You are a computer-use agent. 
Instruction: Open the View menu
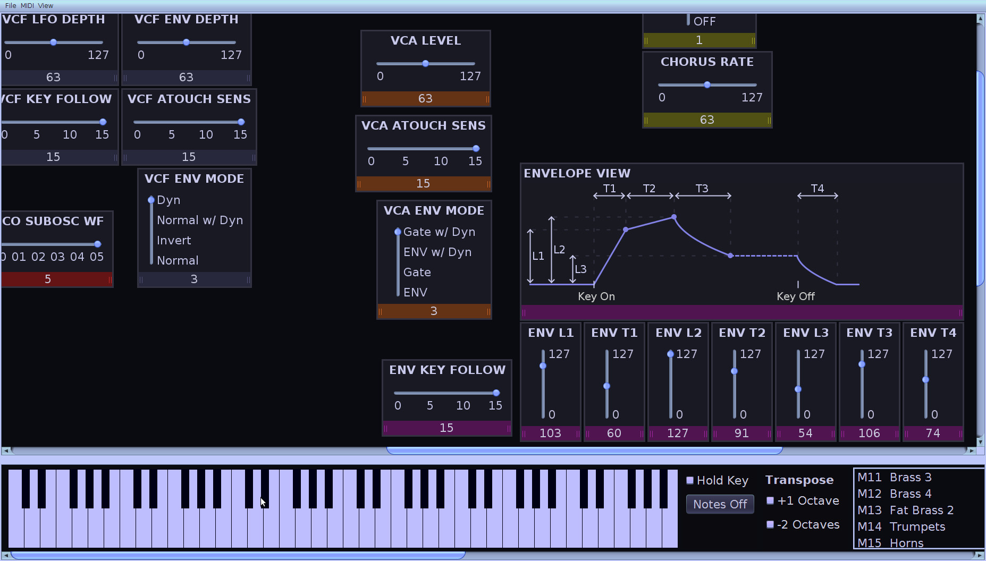(x=46, y=6)
